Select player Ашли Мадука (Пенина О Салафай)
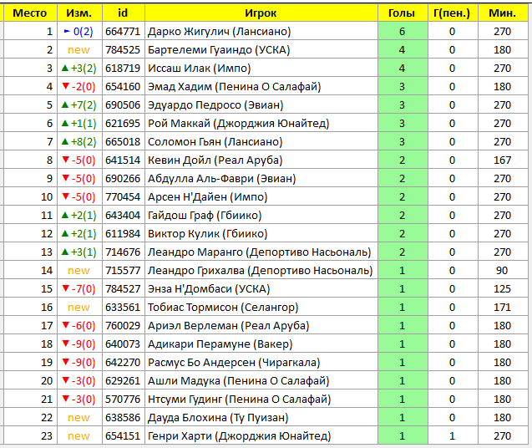Screen dimensions: 532x448 click(239, 381)
